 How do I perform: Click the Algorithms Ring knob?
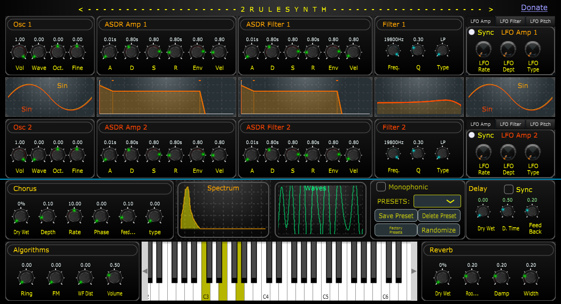tap(26, 277)
